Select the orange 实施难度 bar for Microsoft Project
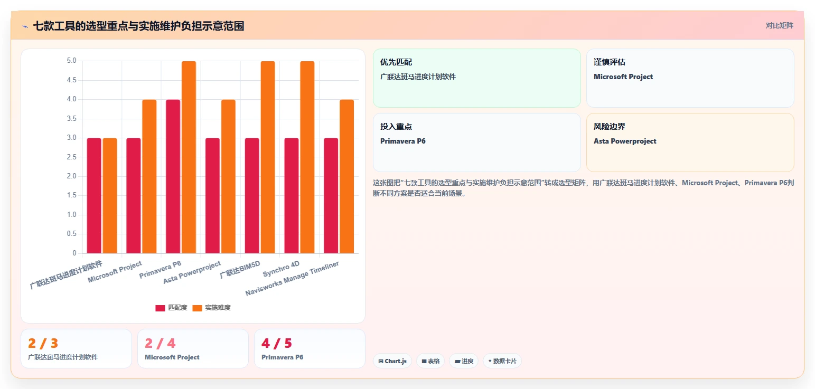This screenshot has width=815, height=389. [149, 176]
